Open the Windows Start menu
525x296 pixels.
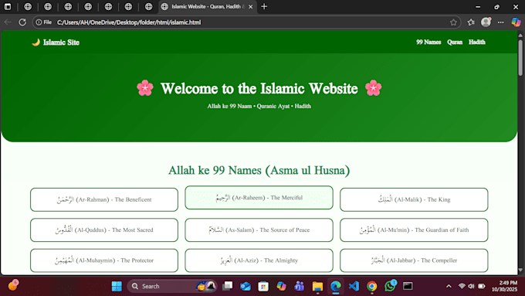117,286
